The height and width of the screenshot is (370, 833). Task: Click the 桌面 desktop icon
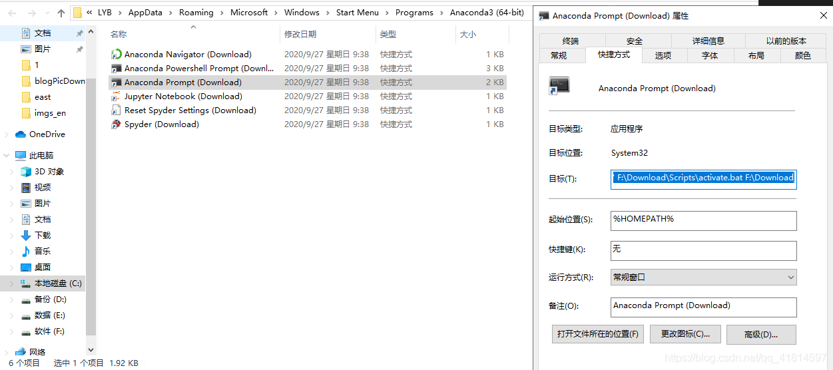pyautogui.click(x=26, y=268)
